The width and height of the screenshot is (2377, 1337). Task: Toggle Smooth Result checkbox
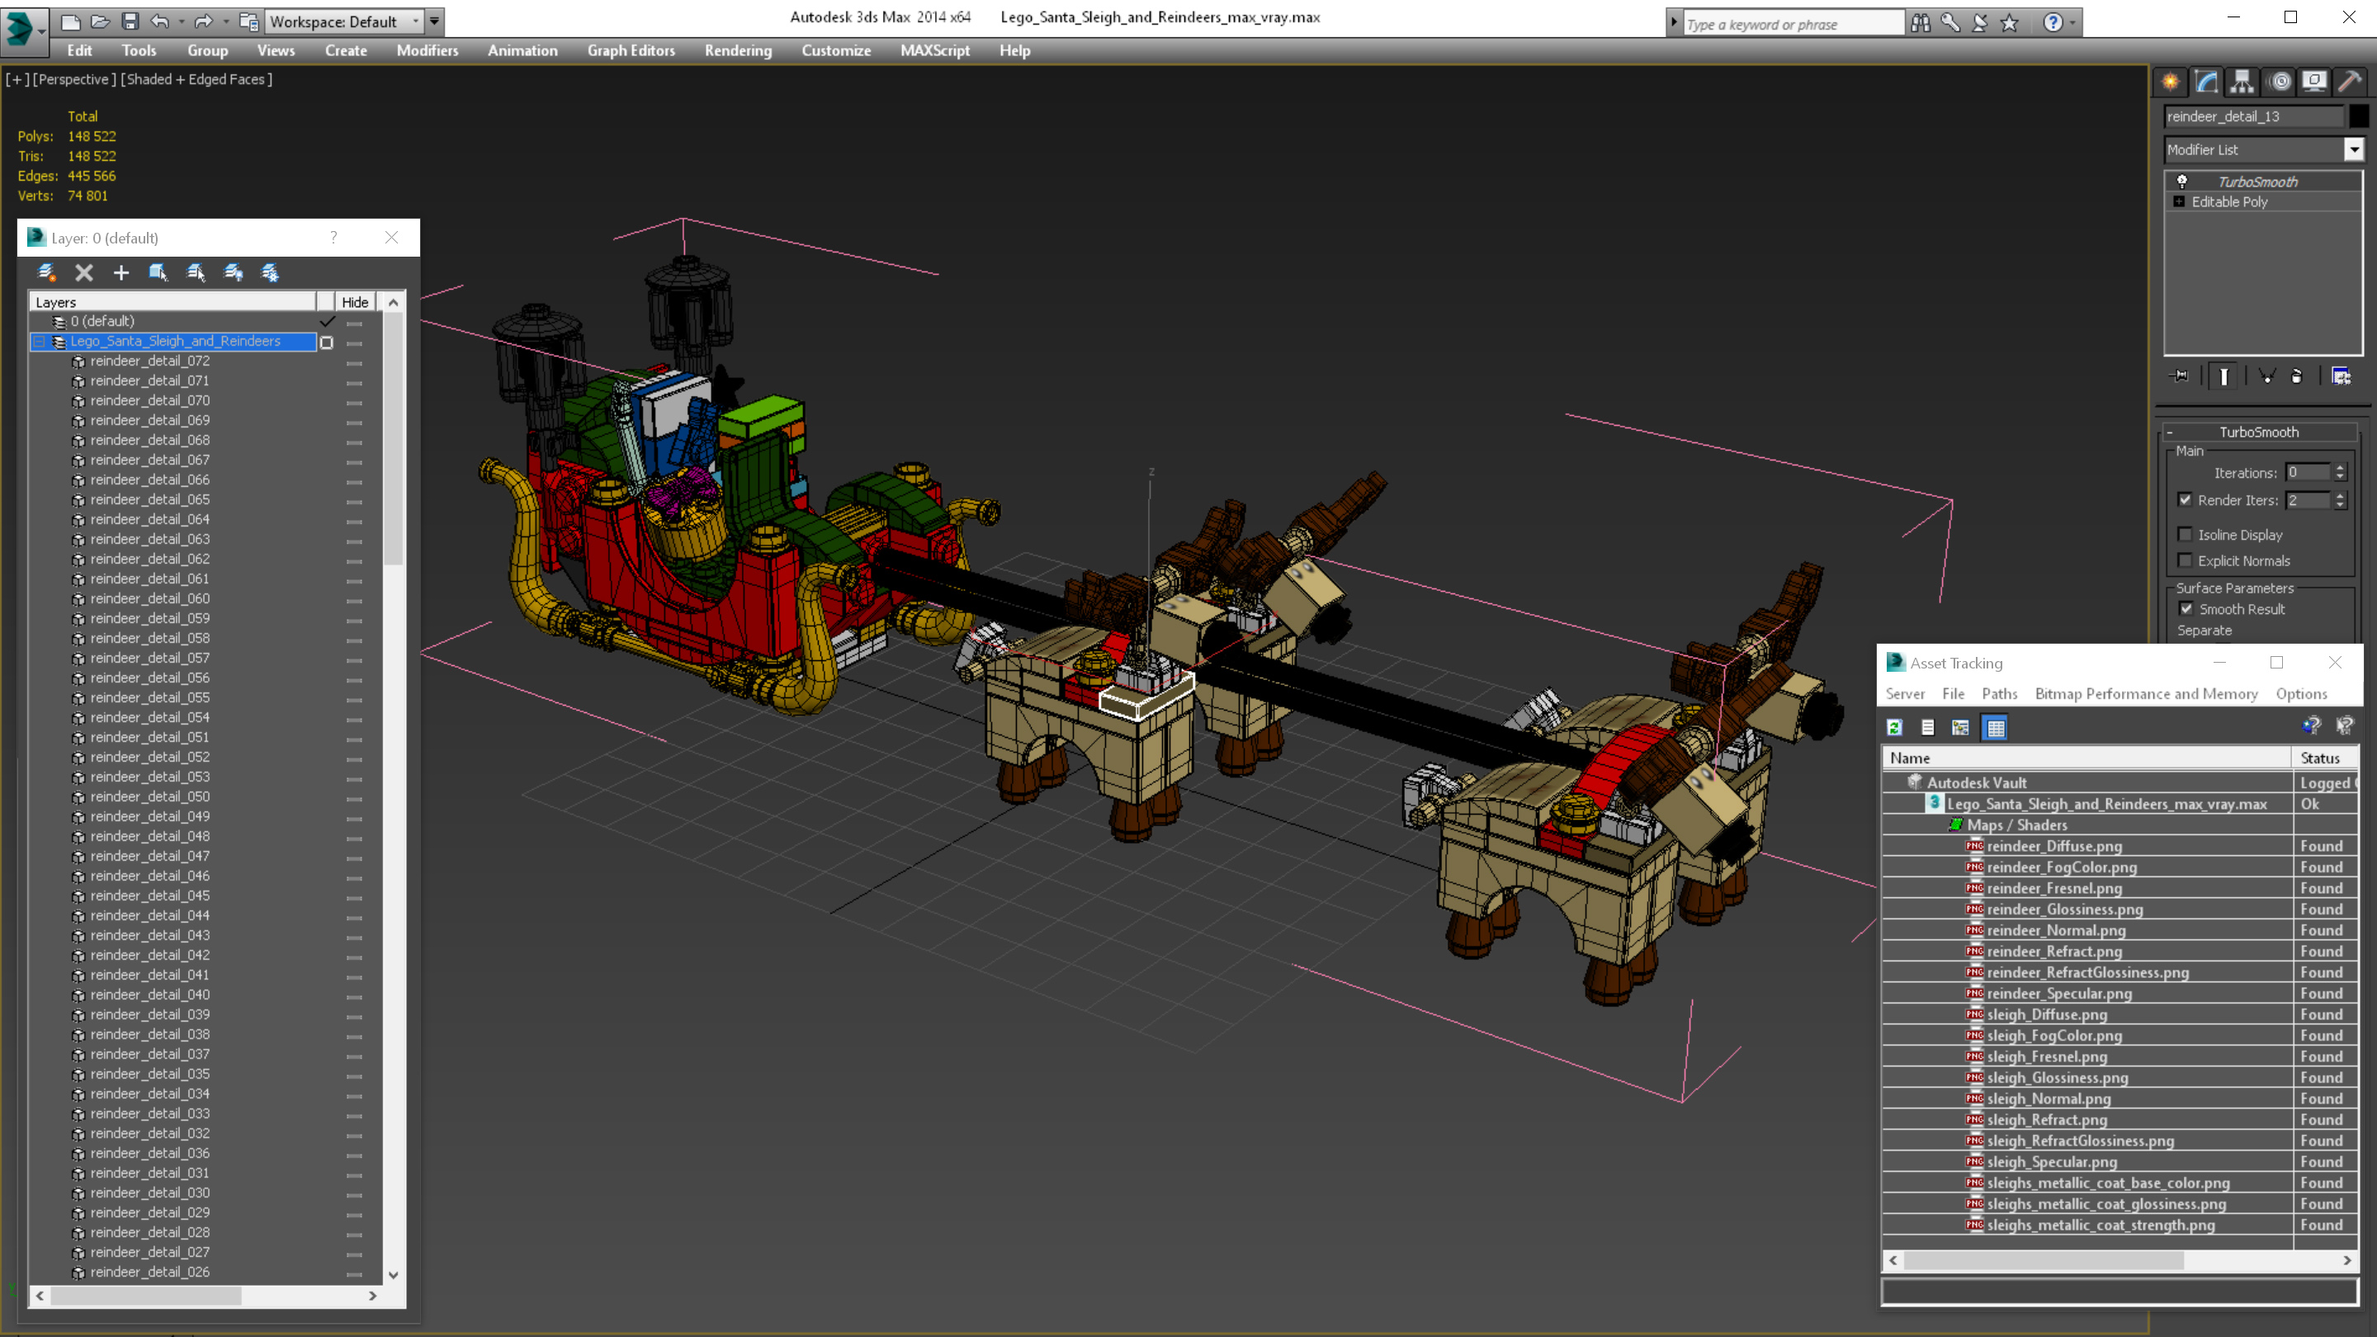[2186, 609]
